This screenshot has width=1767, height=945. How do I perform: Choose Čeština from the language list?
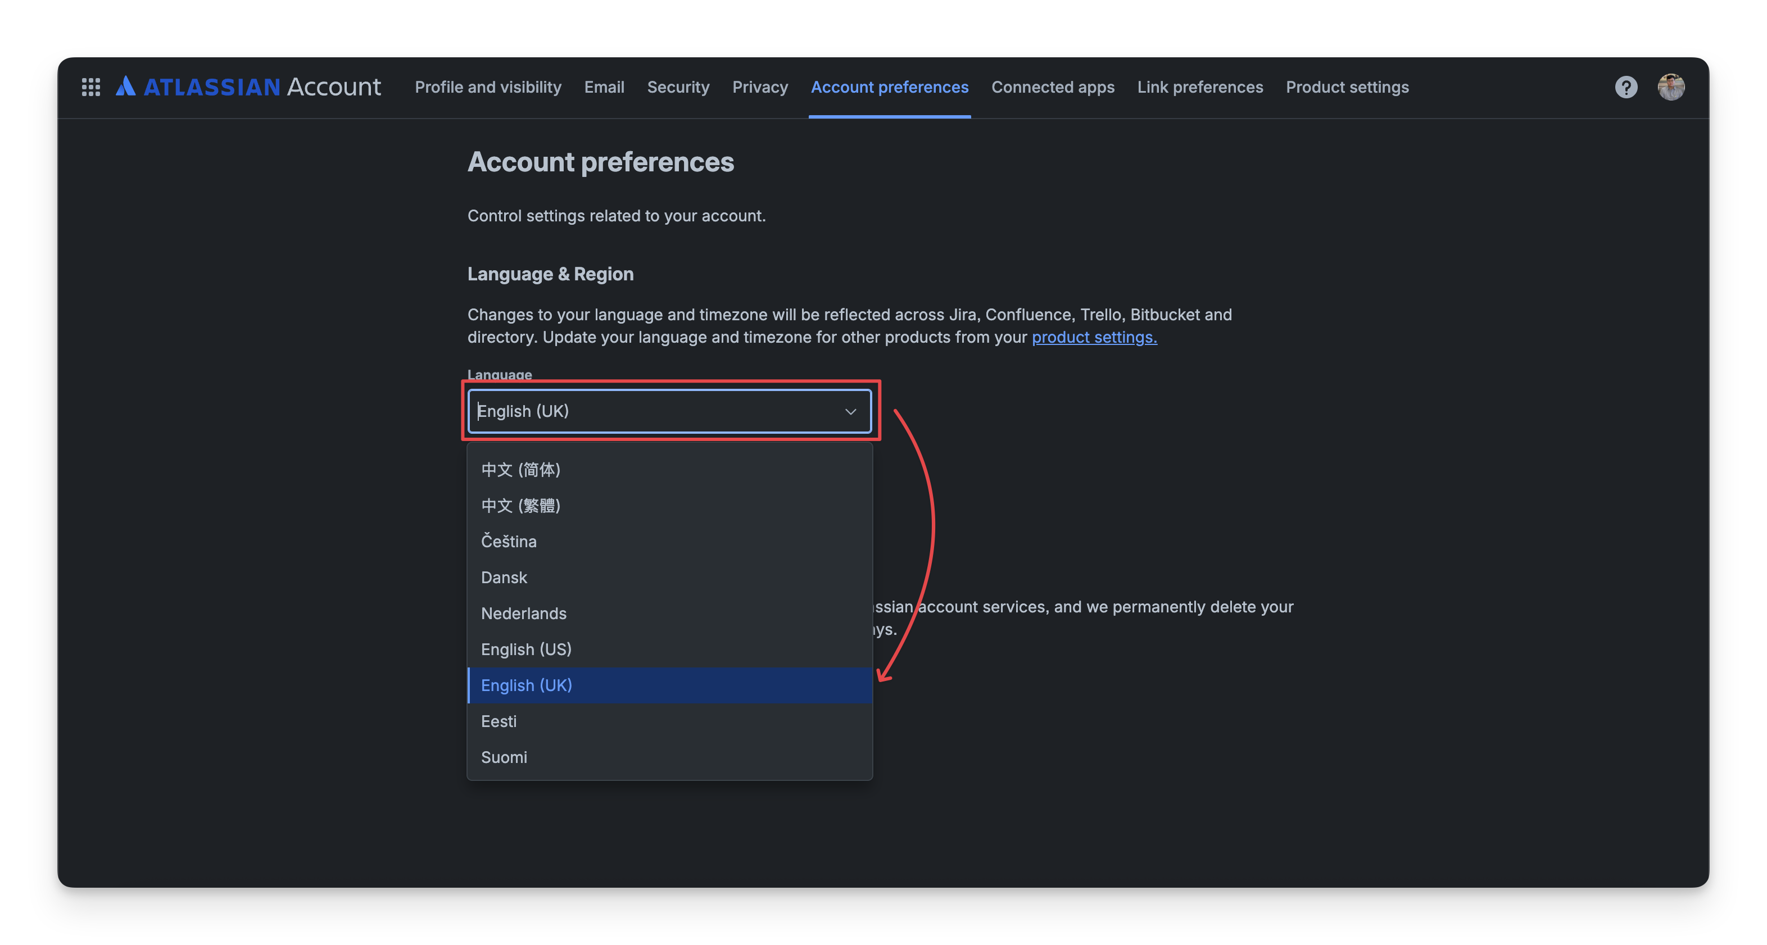coord(509,542)
